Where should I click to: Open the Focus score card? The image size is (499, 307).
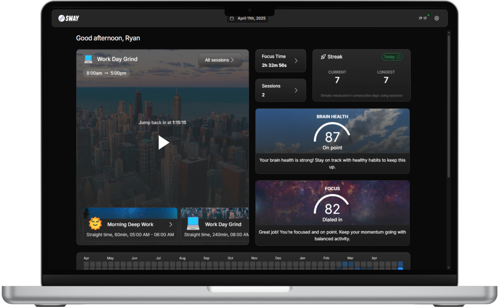point(332,213)
